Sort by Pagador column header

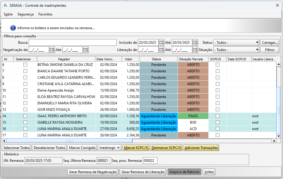click(66, 59)
